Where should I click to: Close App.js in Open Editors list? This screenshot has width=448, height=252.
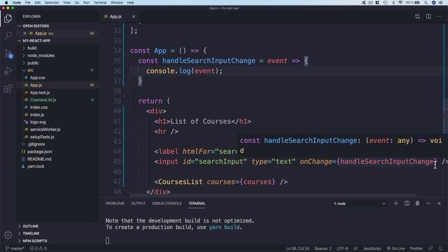tap(25, 34)
